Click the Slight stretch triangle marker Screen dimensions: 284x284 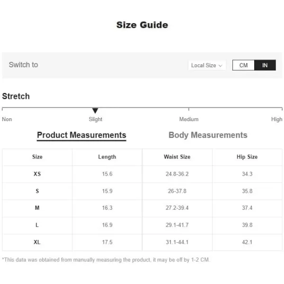95,110
